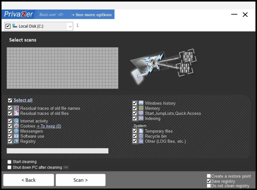257x190 pixels.
Task: Click the Local Disk drive icon
Action: tap(15, 26)
